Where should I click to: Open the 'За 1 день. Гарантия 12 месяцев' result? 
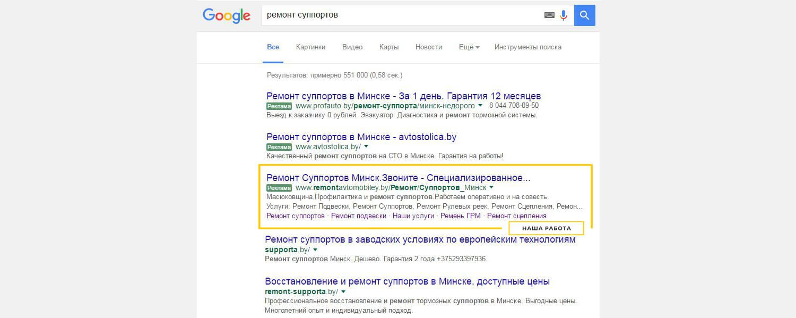point(403,96)
